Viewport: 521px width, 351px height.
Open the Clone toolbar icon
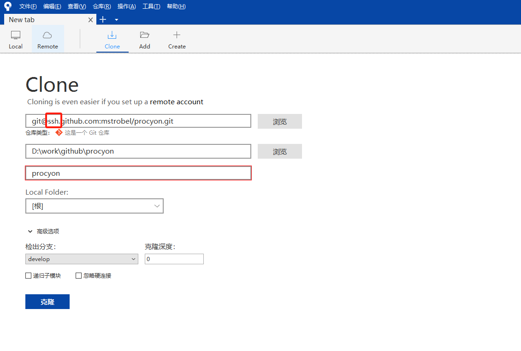coord(112,35)
